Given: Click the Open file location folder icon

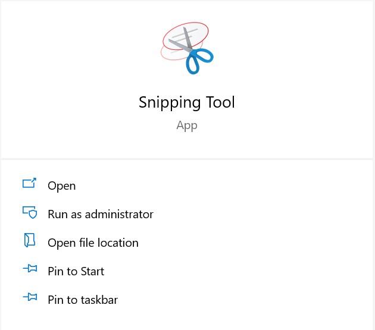Looking at the screenshot, I should click(x=30, y=241).
